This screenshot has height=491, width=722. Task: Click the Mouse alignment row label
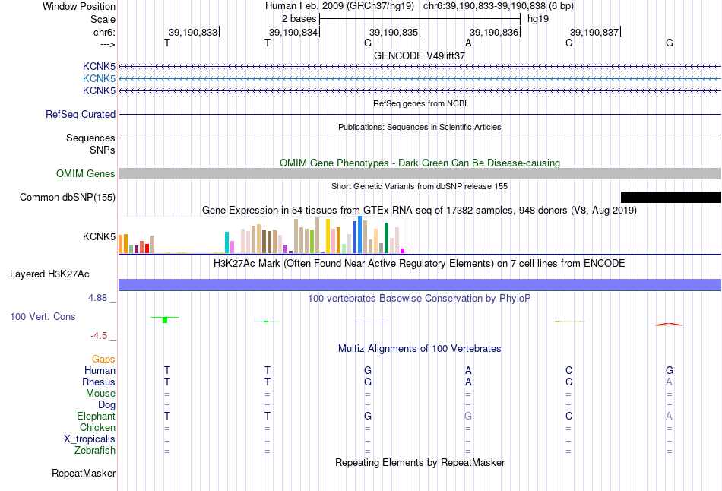pyautogui.click(x=100, y=394)
